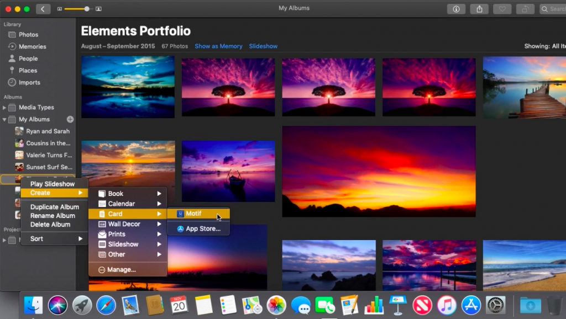Open Calendar from the Dock
This screenshot has height=319, width=566.
(x=179, y=305)
